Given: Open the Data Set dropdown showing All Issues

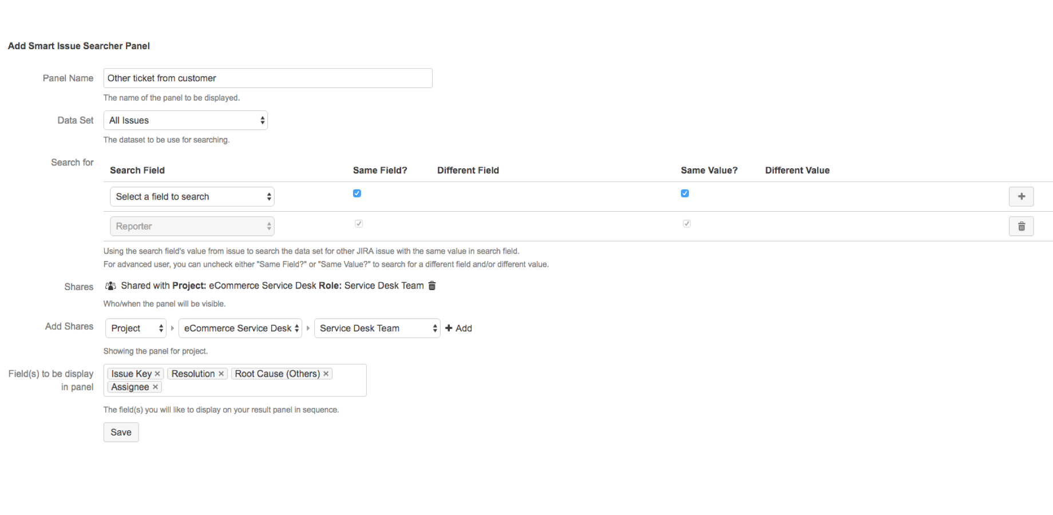Looking at the screenshot, I should pyautogui.click(x=185, y=120).
